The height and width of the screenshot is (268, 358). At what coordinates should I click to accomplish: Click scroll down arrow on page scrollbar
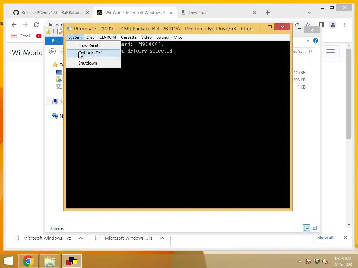pyautogui.click(x=349, y=225)
